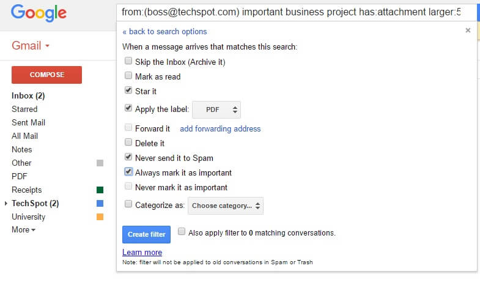Toggle the Mark as read checkbox
This screenshot has height=282, width=480.
(x=128, y=75)
